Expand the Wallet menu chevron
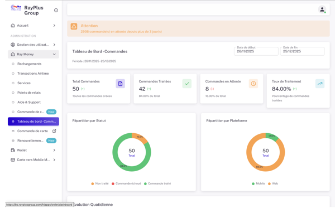The height and width of the screenshot is (213, 335). pos(54,150)
